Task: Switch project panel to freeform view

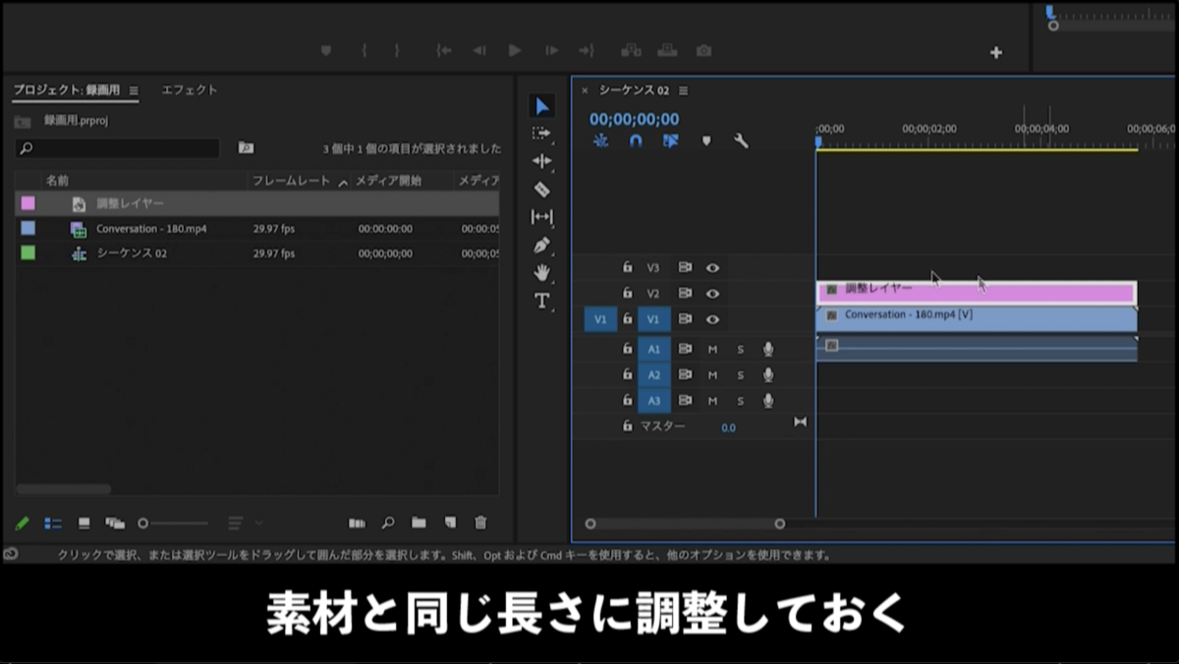Action: (115, 524)
